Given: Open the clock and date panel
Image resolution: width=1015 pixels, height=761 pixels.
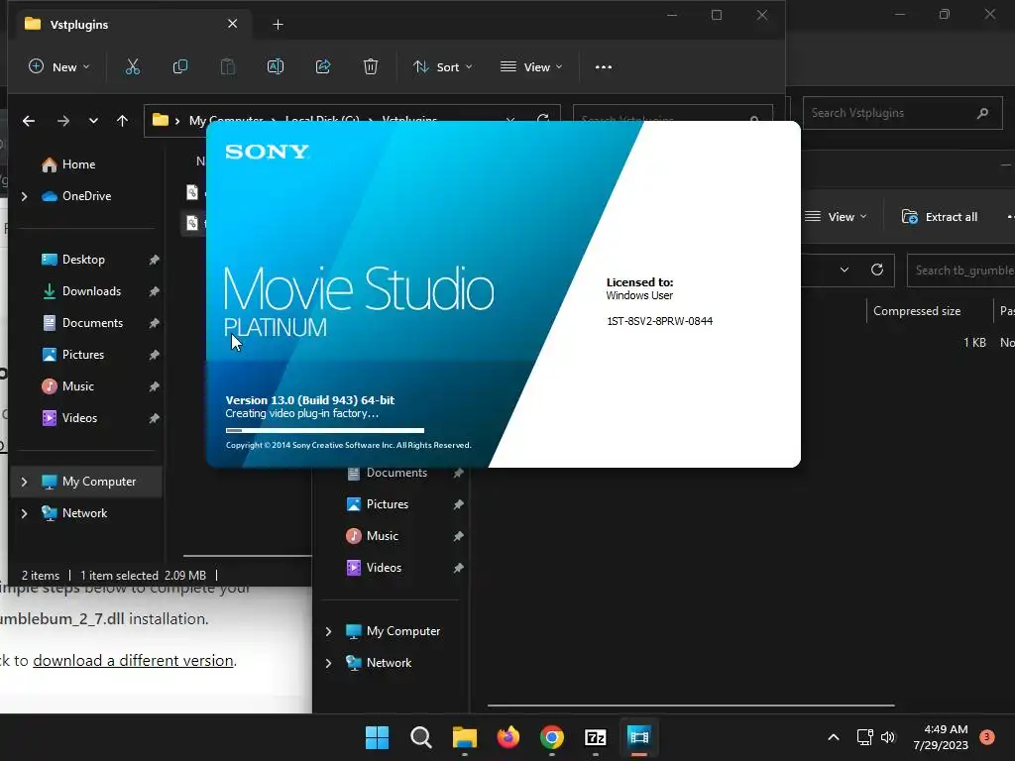Looking at the screenshot, I should [941, 737].
